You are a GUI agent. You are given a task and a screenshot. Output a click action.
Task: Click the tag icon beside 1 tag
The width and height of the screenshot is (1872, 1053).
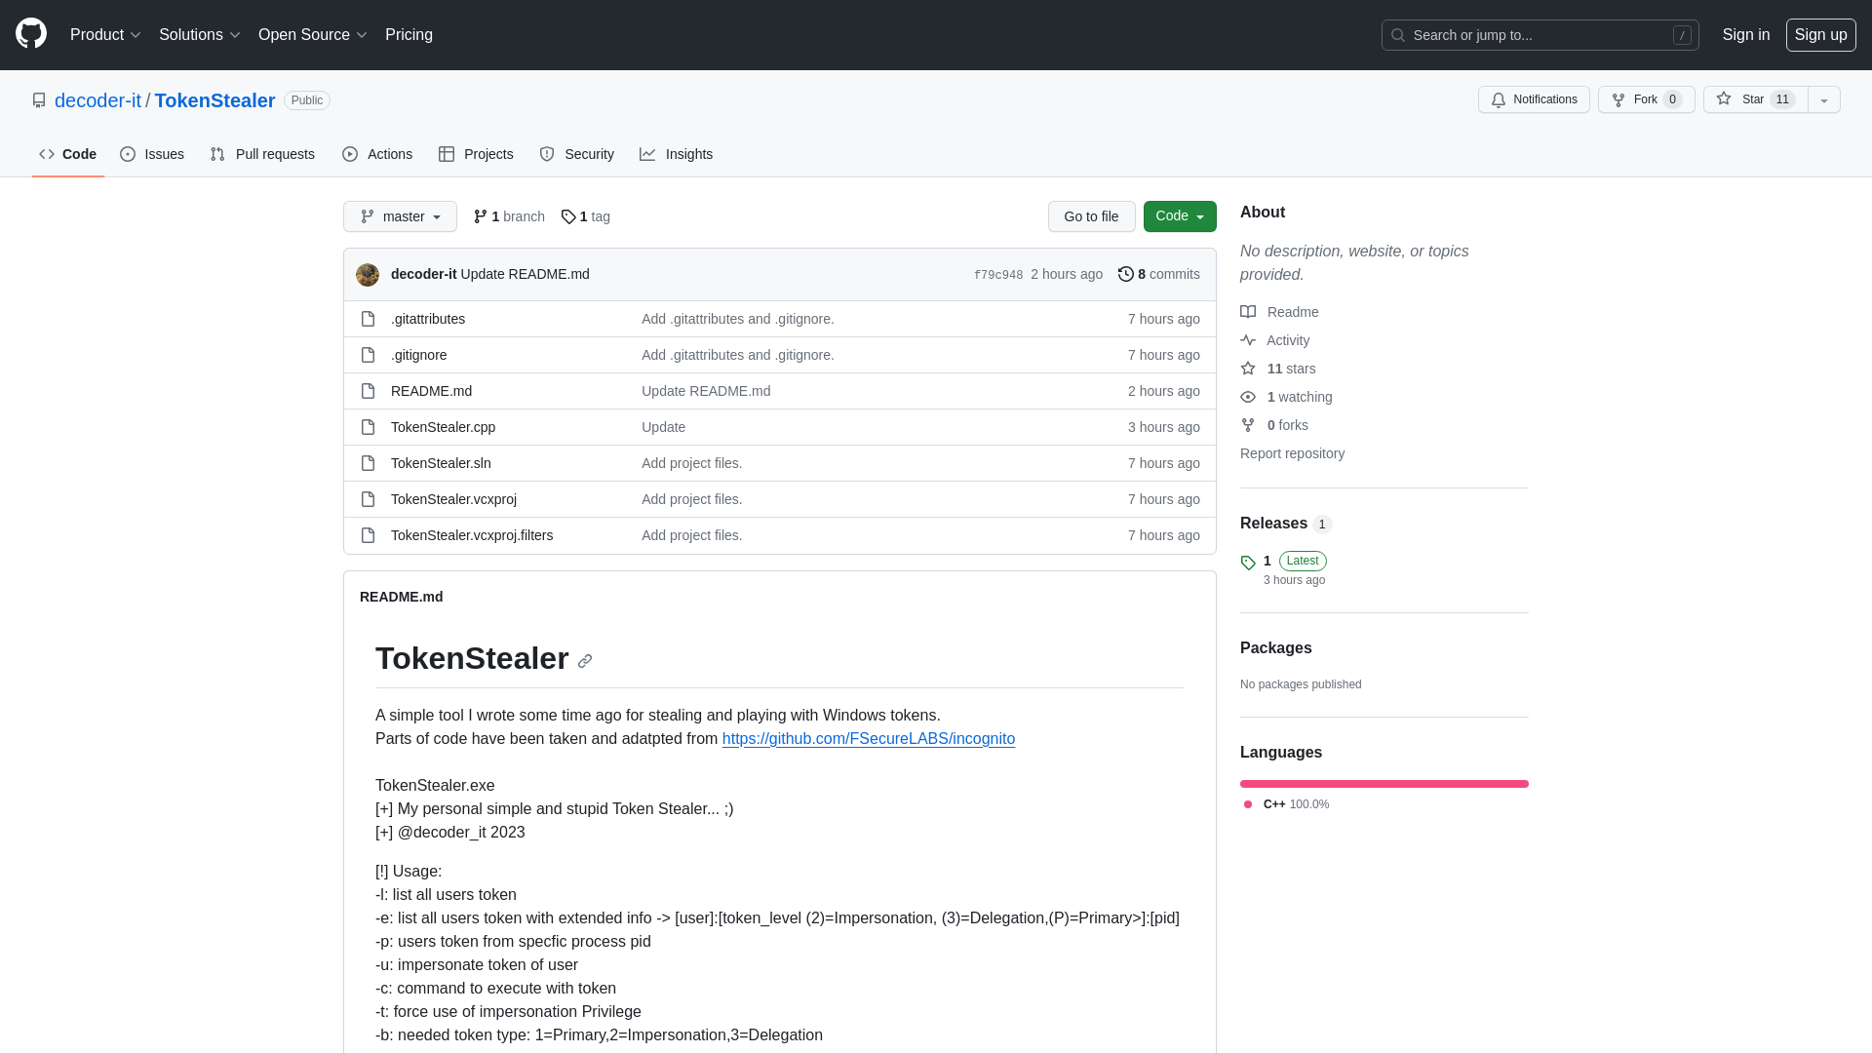click(x=568, y=216)
